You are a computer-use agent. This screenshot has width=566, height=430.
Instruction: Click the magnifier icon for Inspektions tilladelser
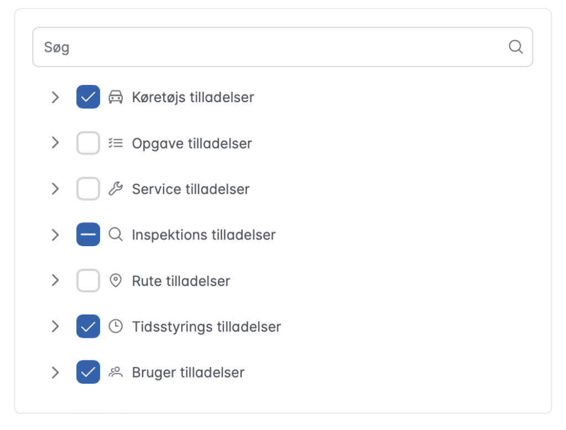[116, 235]
